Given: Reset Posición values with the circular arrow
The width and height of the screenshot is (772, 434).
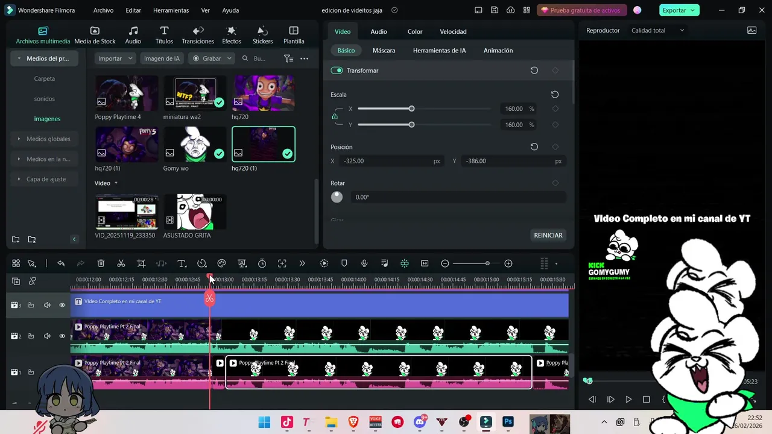Looking at the screenshot, I should (x=534, y=146).
